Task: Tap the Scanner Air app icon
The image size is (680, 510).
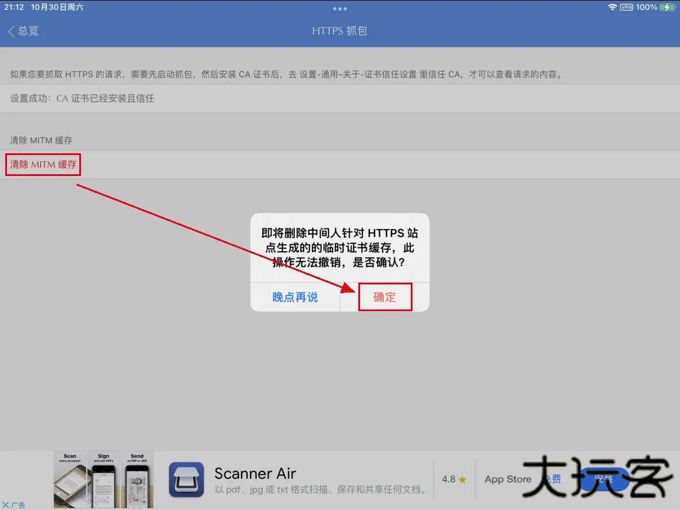Action: click(188, 479)
